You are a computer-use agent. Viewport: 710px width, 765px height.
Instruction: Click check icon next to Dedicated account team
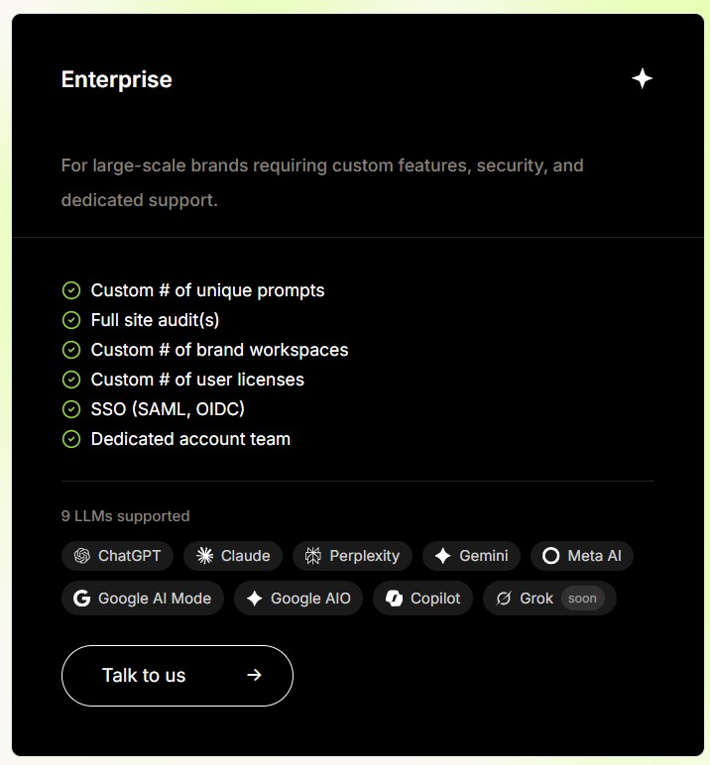pyautogui.click(x=71, y=439)
